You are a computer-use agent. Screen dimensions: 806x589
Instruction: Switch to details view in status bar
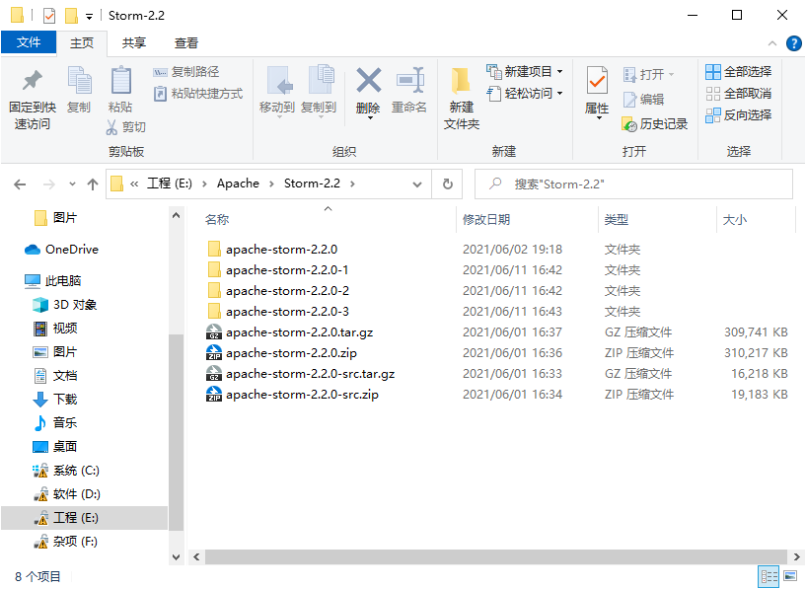[768, 576]
